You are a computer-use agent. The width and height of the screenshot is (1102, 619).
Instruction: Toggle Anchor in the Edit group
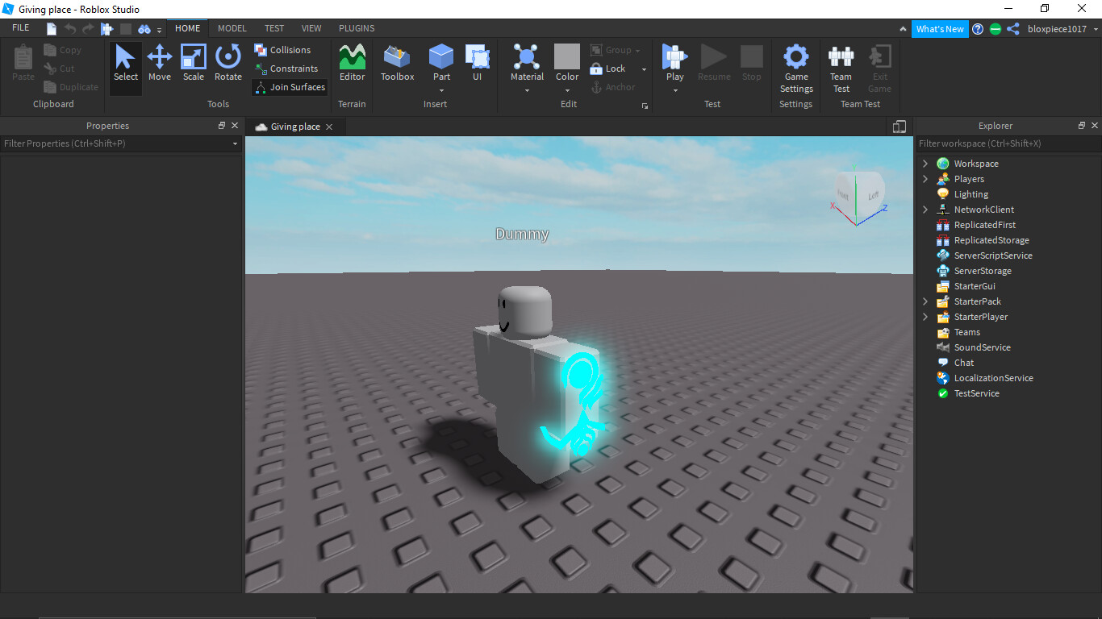[x=613, y=87]
